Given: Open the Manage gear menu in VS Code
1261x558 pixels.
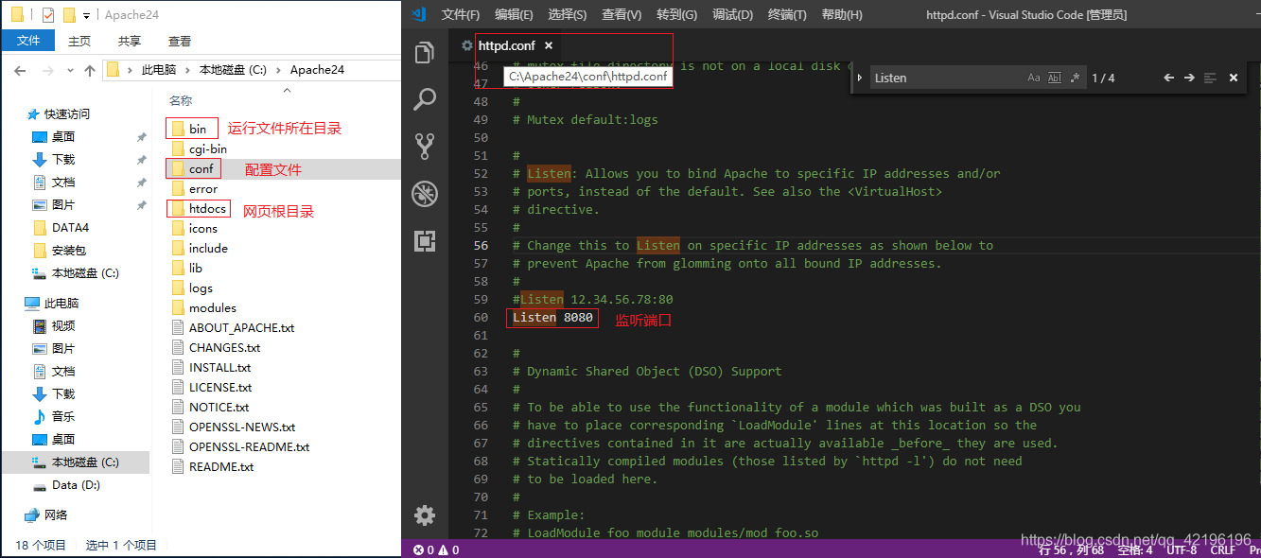Looking at the screenshot, I should [425, 515].
